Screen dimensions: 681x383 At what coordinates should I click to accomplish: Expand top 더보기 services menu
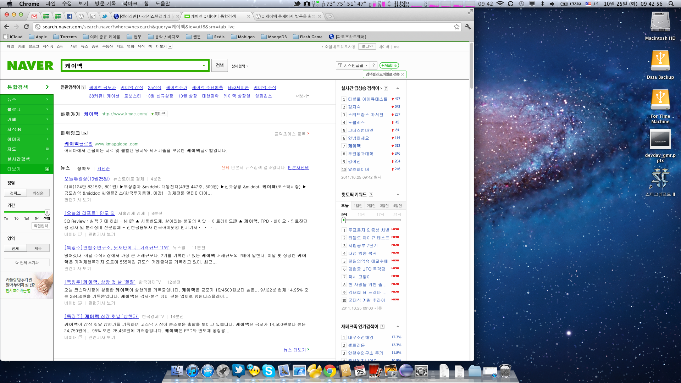tap(164, 46)
